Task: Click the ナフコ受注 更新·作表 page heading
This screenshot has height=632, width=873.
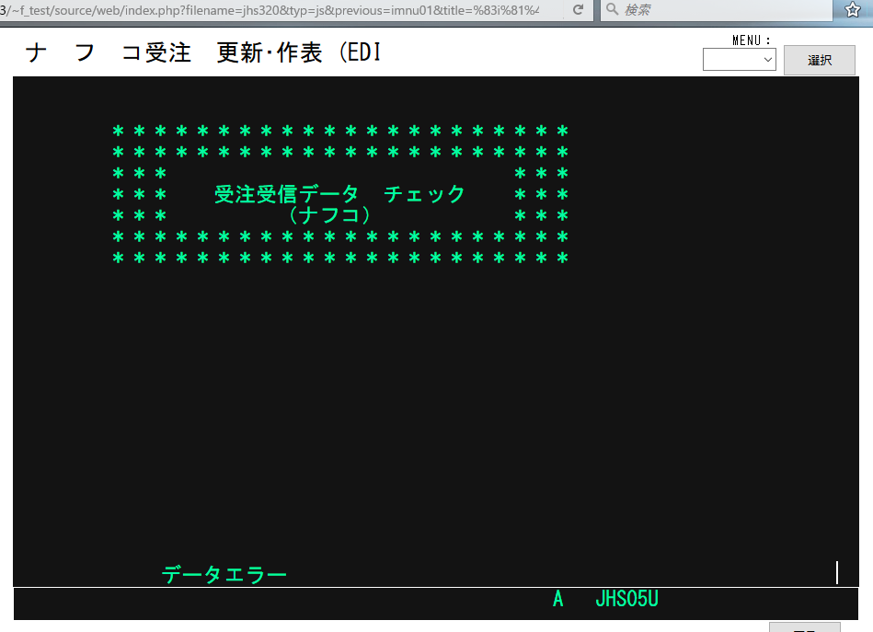Action: 202,53
